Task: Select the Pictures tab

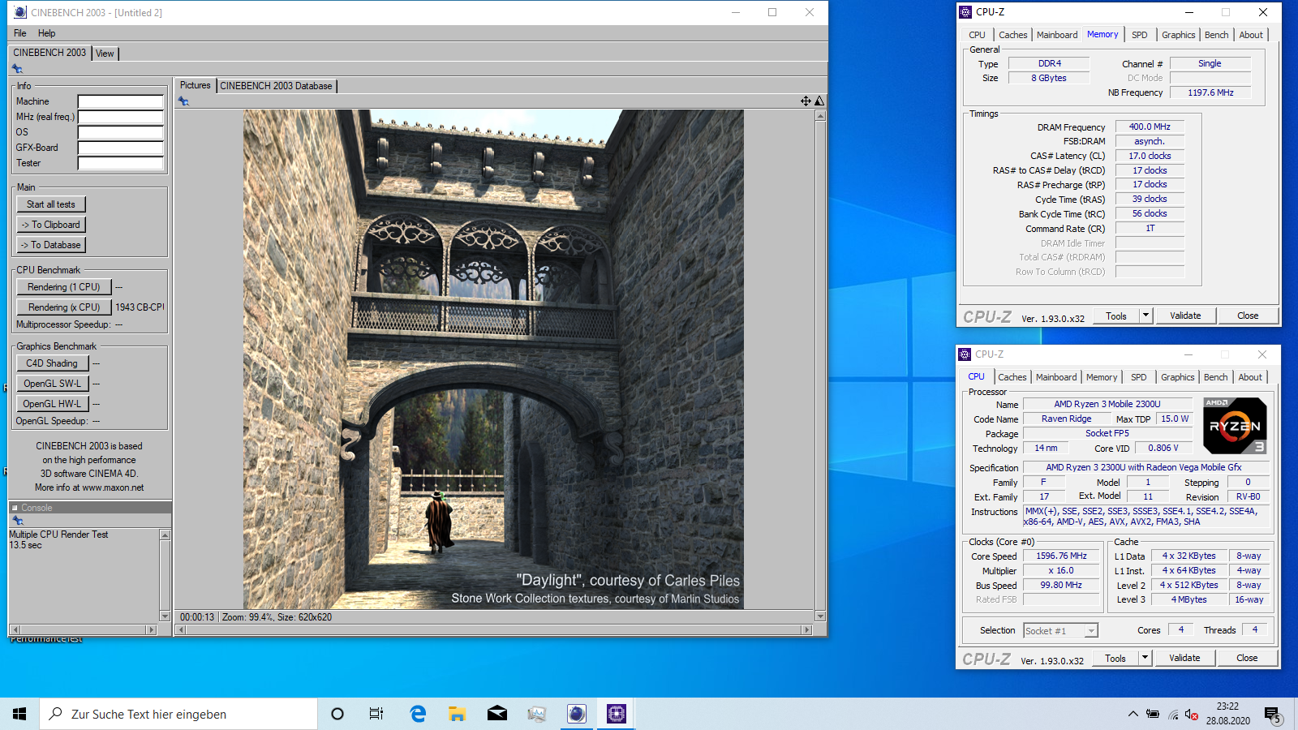Action: (195, 85)
